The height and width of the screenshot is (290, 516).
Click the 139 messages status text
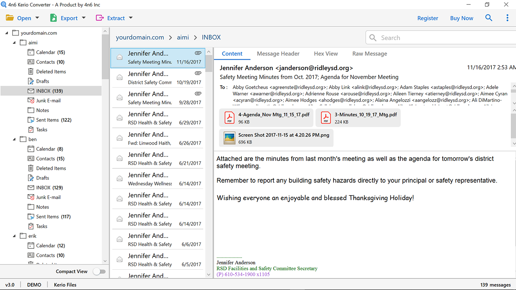point(495,285)
